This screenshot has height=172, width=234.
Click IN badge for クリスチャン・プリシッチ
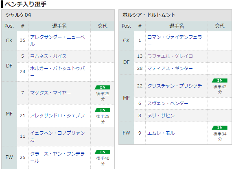(220, 81)
